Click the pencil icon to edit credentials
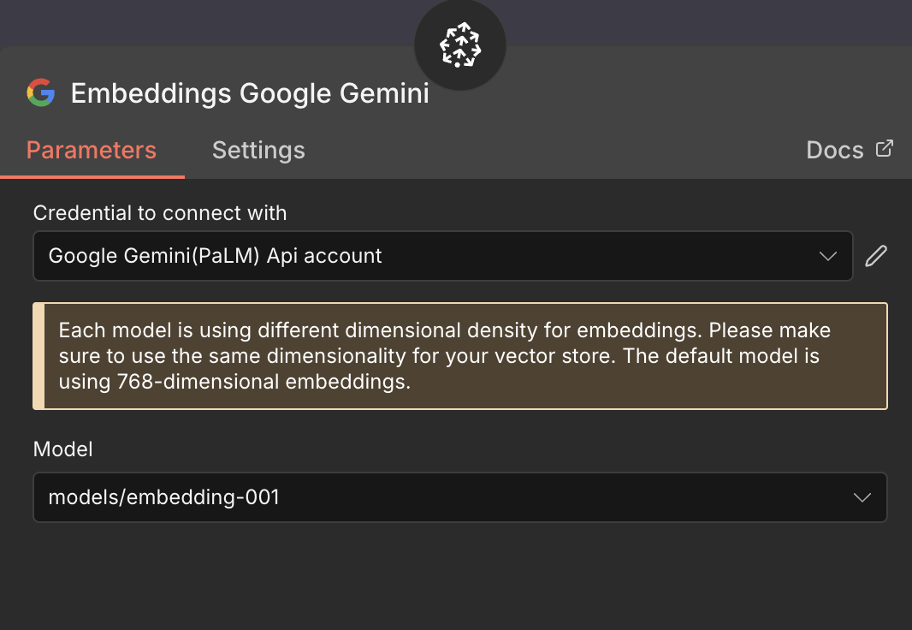 pos(876,255)
